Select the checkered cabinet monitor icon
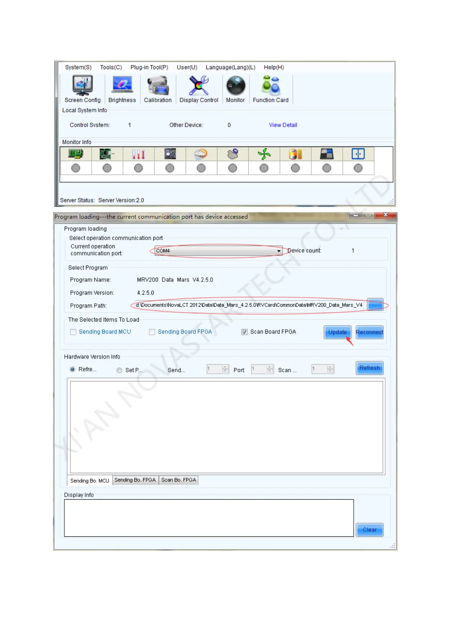Screen dimensions: 451x637 point(327,154)
